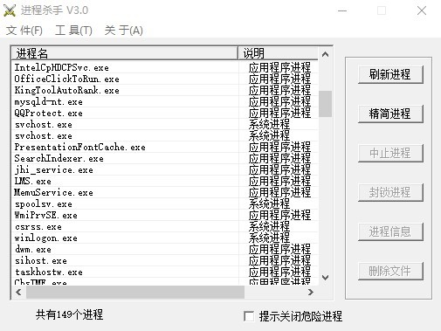Select SearchIndexer.exe process row

pos(165,158)
